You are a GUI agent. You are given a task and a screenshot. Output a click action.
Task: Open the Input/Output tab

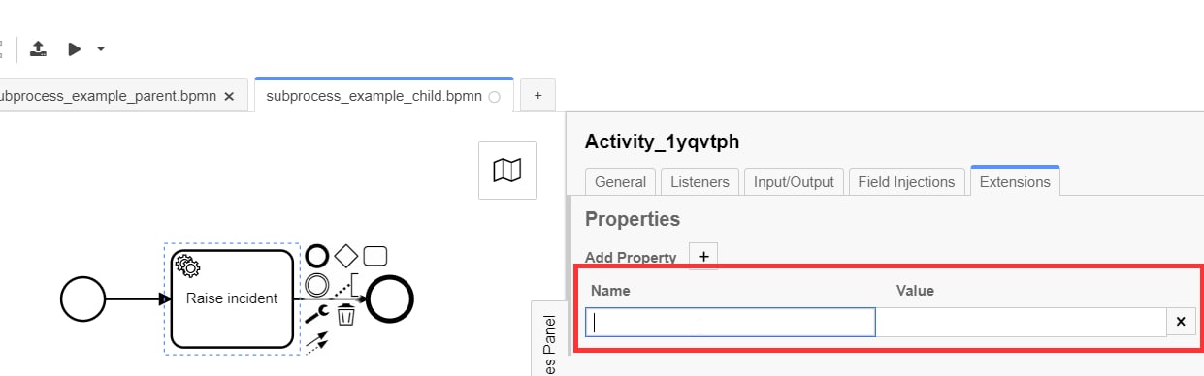coord(794,181)
